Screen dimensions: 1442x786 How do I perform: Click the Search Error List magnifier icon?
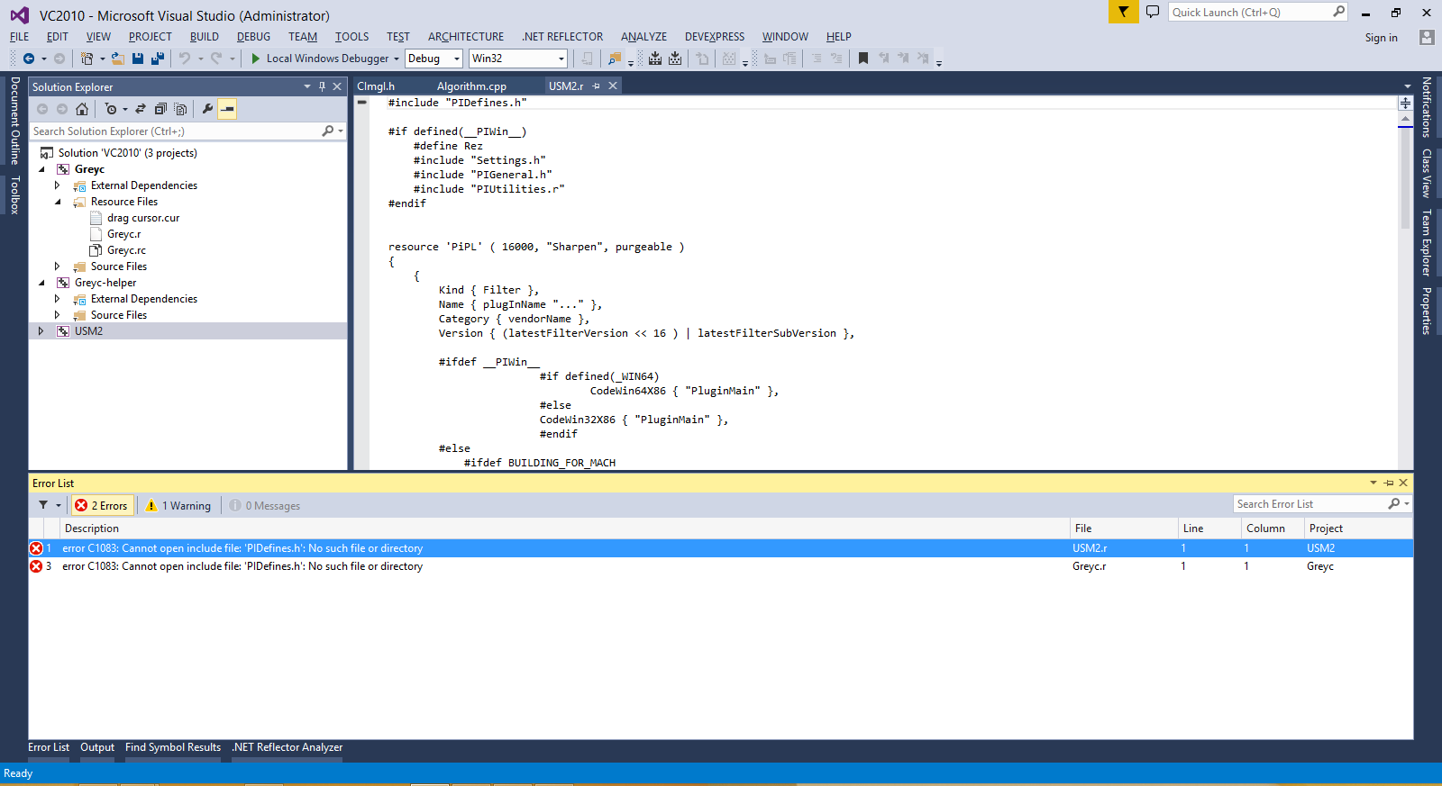pos(1394,504)
